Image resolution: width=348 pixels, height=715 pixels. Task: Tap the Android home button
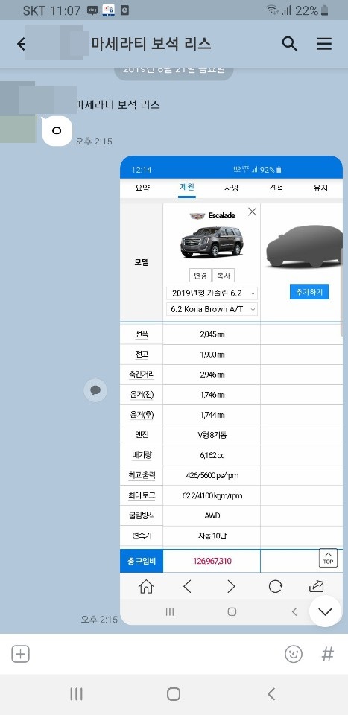pos(174,694)
